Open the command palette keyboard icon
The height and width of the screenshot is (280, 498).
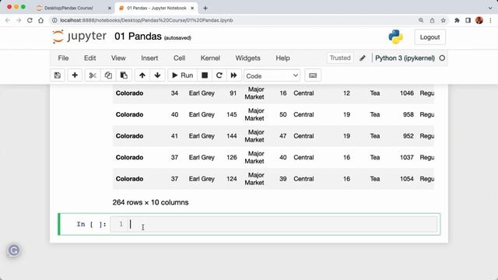click(313, 75)
